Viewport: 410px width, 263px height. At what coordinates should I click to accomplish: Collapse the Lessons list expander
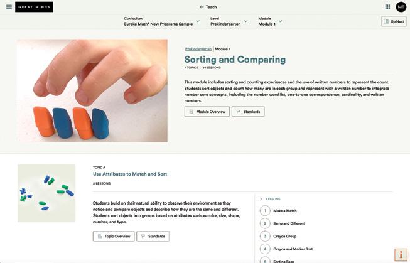(x=261, y=199)
